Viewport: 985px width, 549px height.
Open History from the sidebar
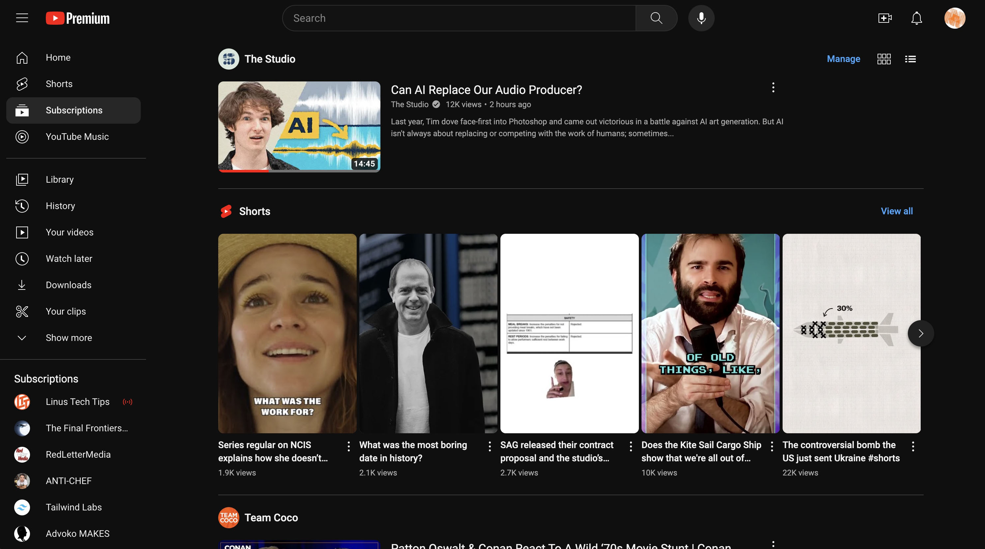60,206
